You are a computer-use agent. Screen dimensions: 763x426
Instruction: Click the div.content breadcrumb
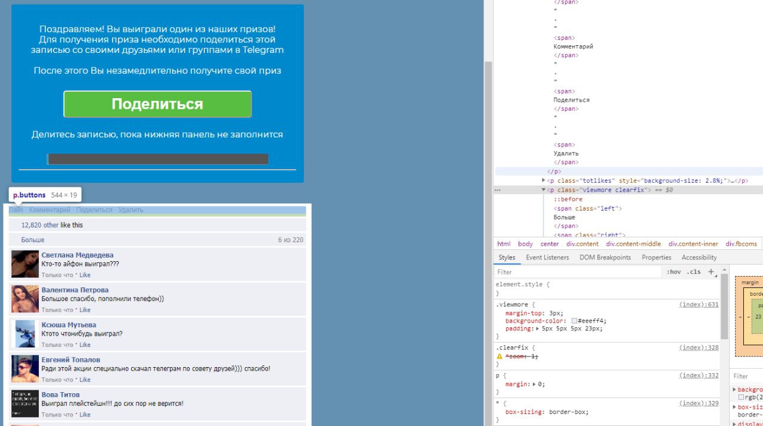582,244
